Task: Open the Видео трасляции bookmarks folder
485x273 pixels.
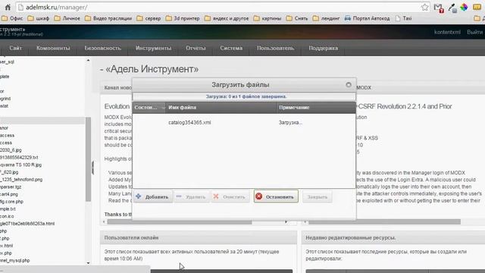Action: tap(108, 18)
